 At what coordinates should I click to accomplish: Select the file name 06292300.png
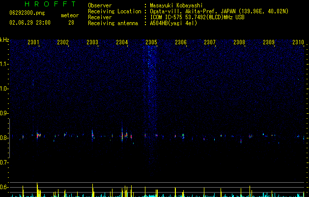tap(27, 13)
